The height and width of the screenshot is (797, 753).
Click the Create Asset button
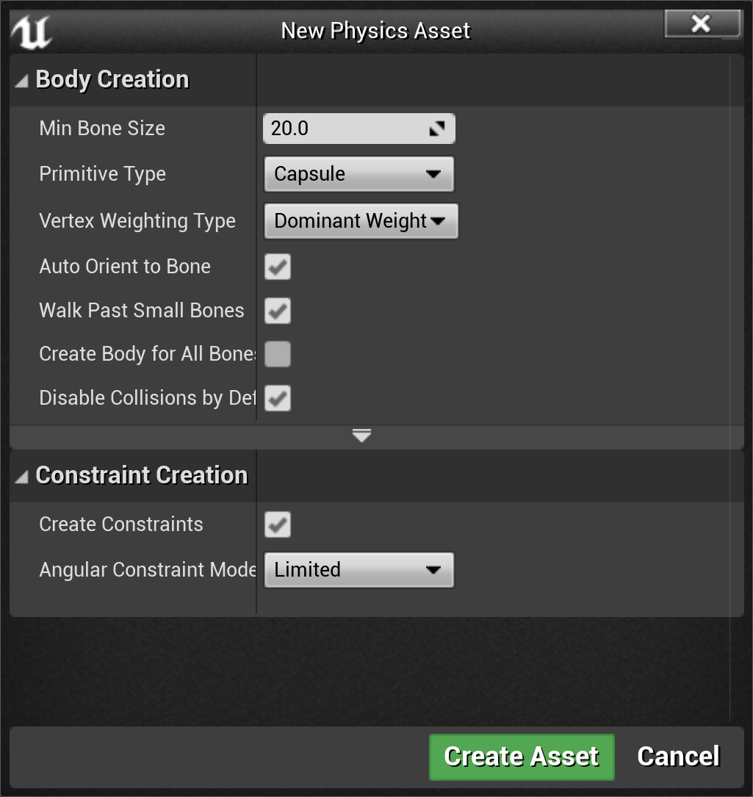click(521, 757)
